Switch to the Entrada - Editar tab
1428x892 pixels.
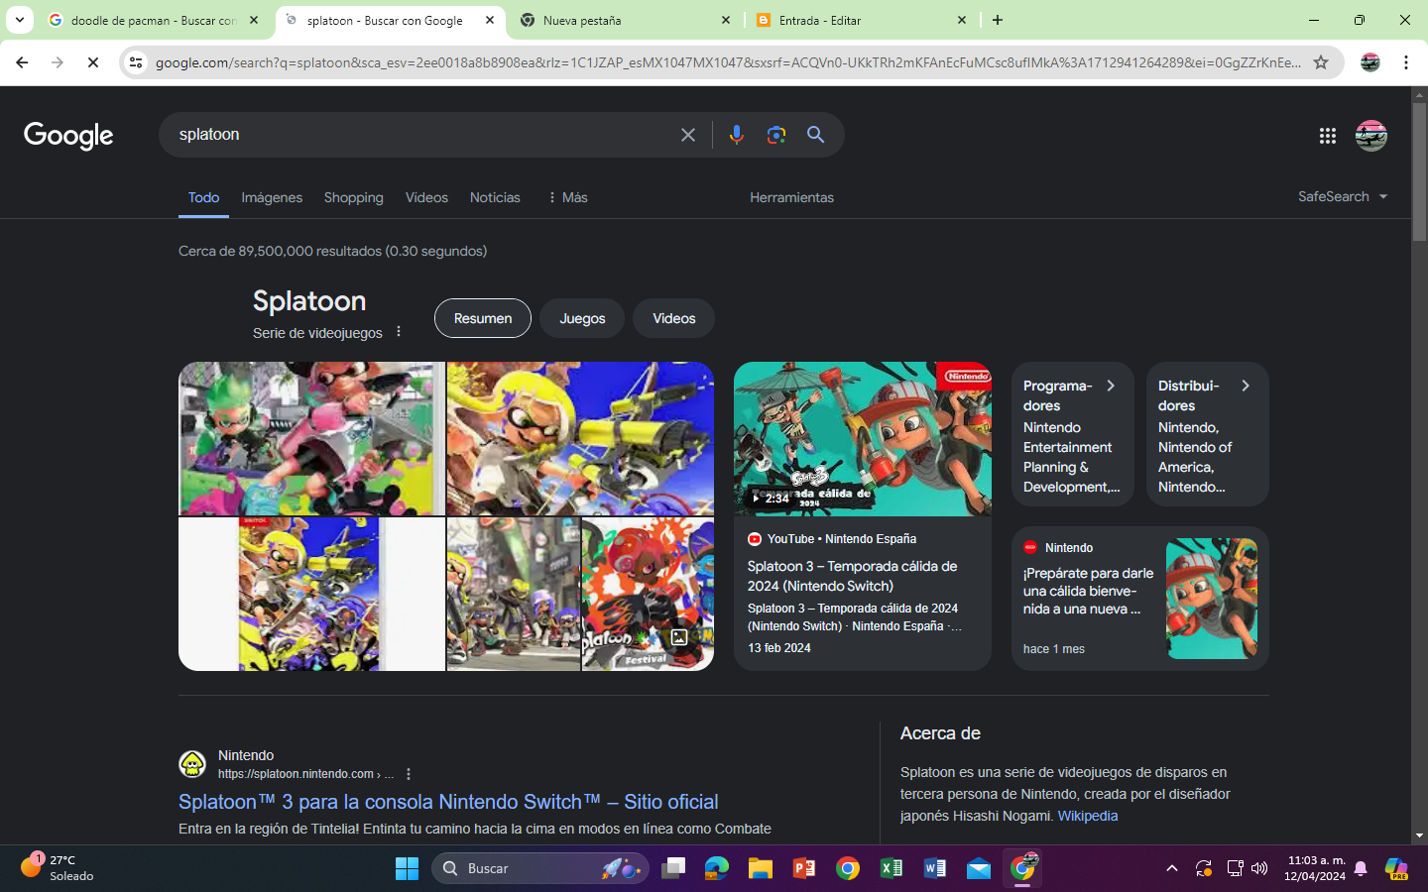861,20
